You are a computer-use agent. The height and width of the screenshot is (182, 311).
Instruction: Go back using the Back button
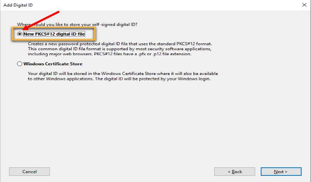pyautogui.click(x=235, y=172)
